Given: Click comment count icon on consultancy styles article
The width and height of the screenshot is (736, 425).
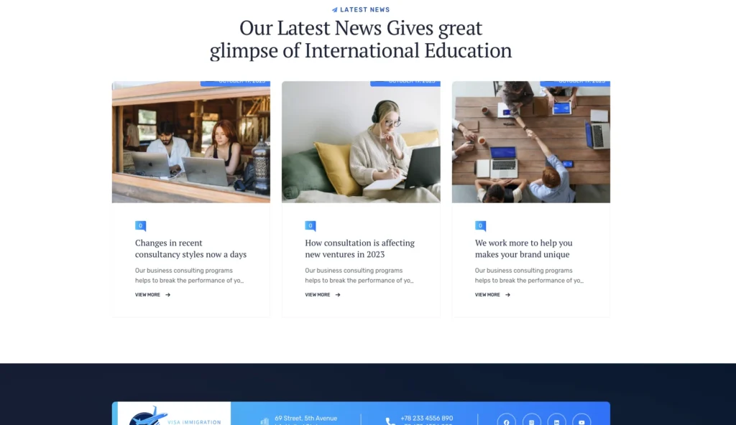Looking at the screenshot, I should click(140, 225).
